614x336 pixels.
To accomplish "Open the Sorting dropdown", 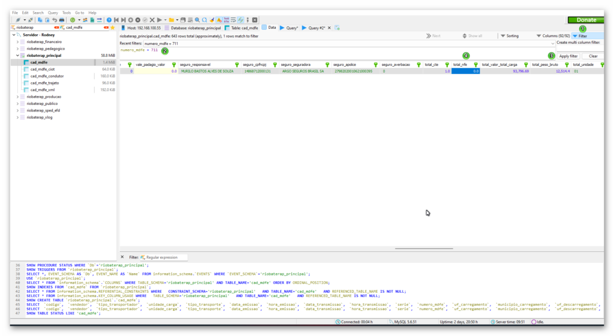I will 510,36.
